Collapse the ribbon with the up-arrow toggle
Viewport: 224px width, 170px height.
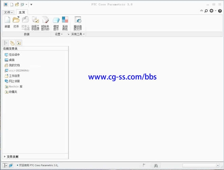201,11
